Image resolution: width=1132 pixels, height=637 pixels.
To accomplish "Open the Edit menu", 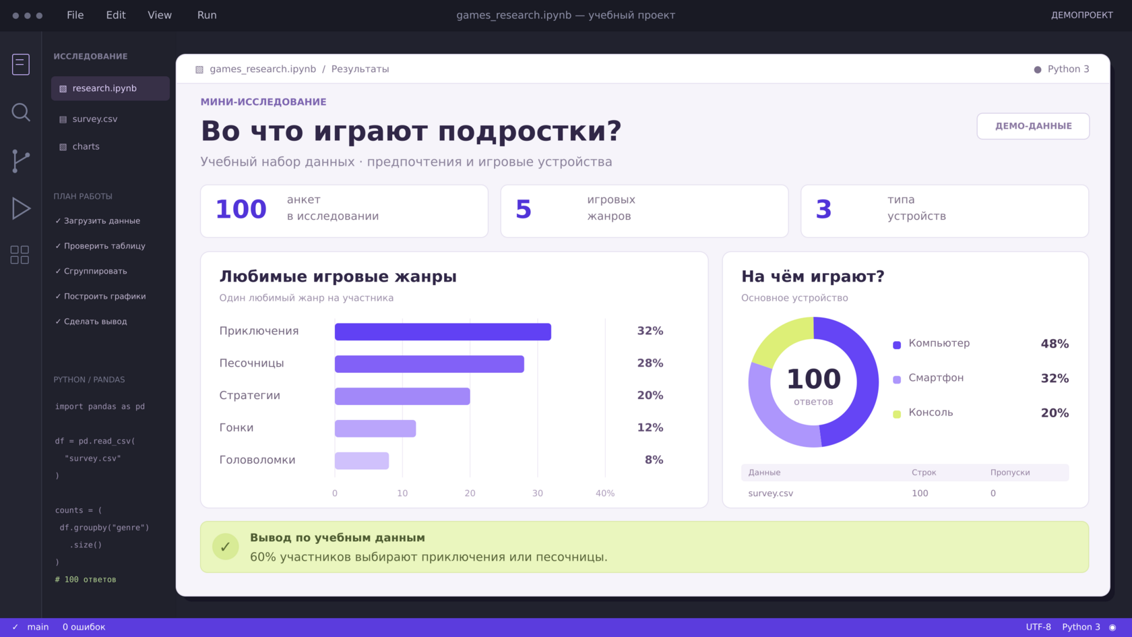I will pos(116,15).
